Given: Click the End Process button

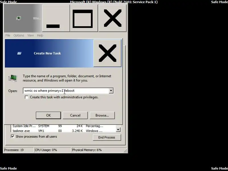Looking at the screenshot, I should (107, 137).
